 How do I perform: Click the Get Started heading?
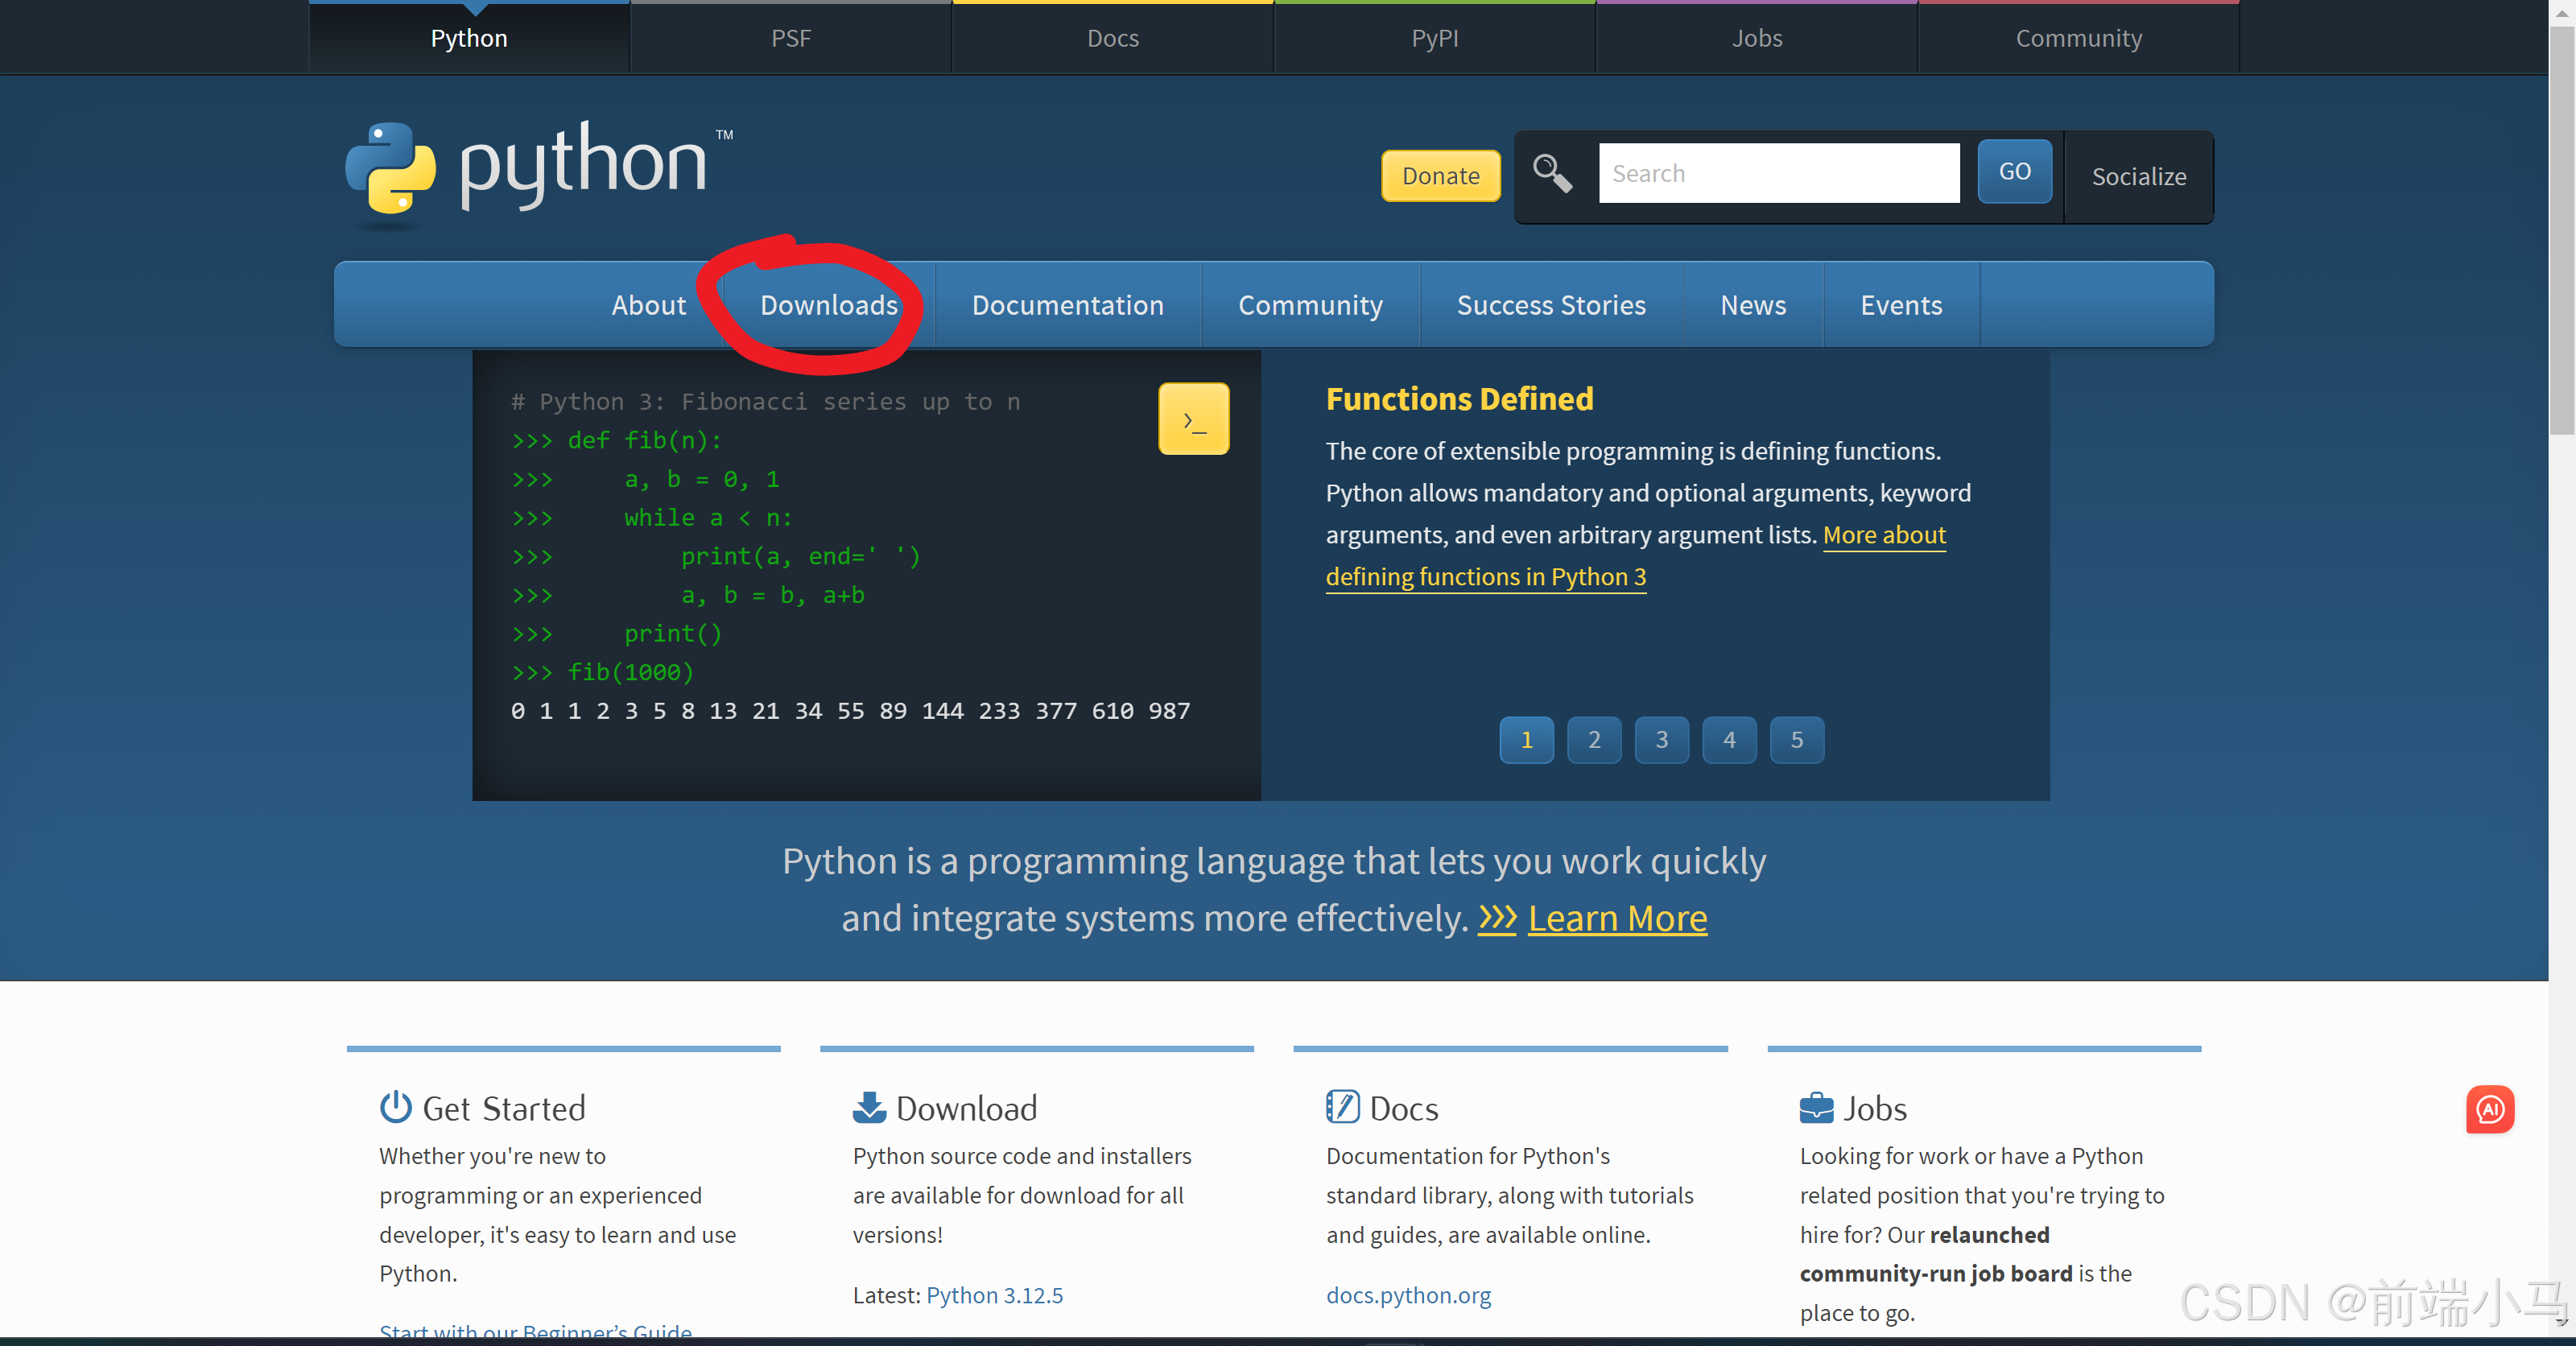tap(504, 1108)
